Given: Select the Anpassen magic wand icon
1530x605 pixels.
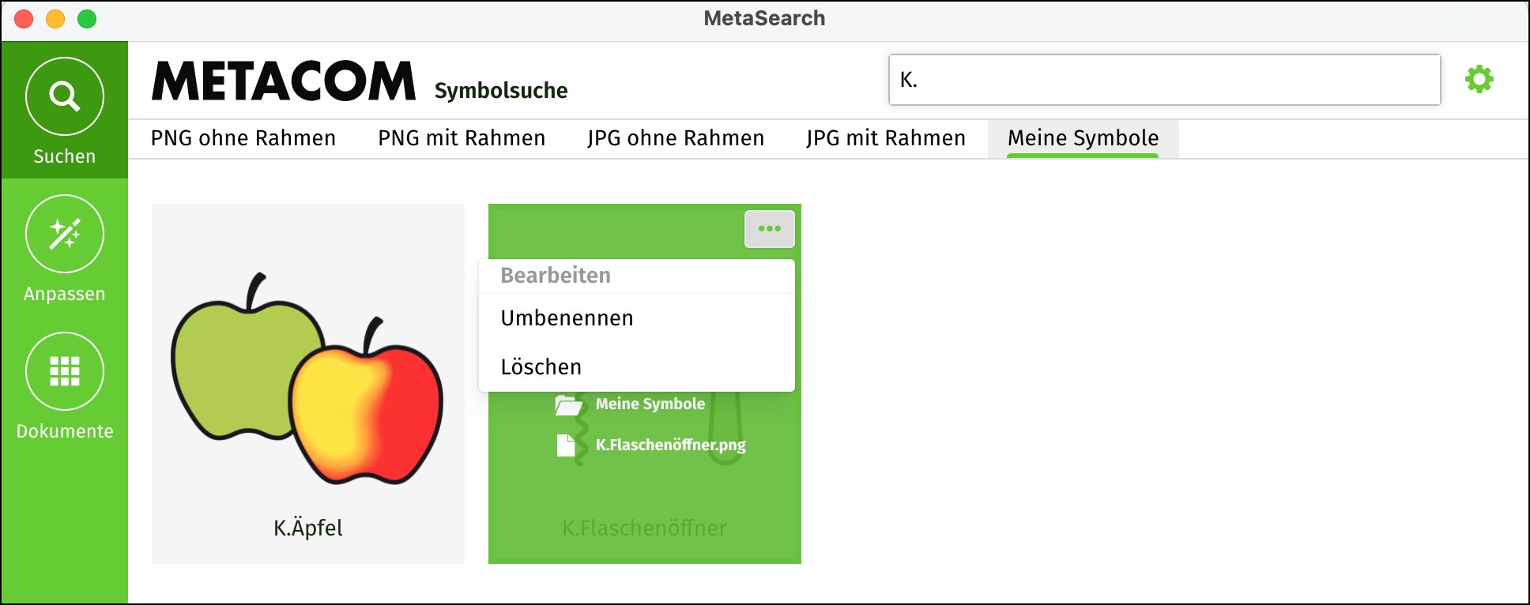Looking at the screenshot, I should 65,234.
